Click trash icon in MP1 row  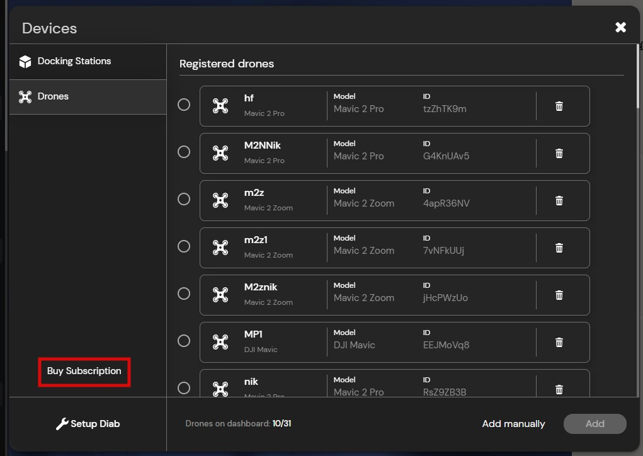(x=559, y=343)
